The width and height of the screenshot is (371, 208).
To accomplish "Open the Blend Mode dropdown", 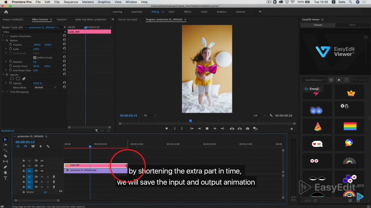I will 45,87.
